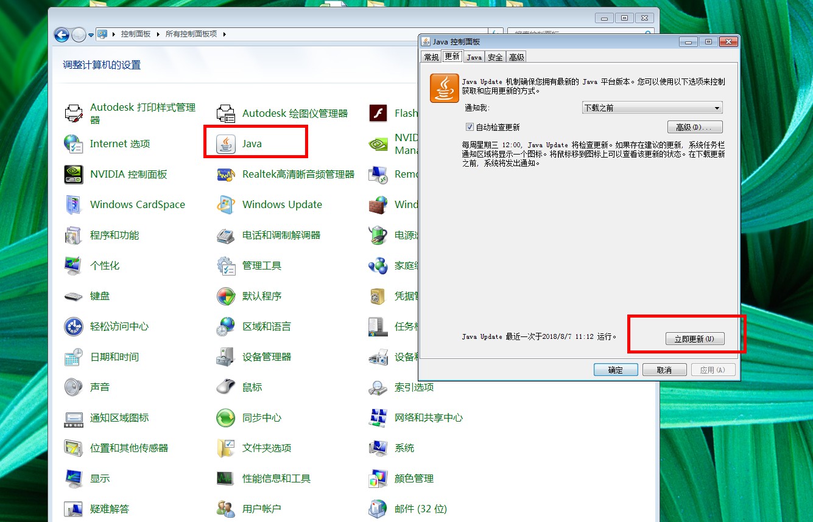The height and width of the screenshot is (522, 813).
Task: Open recent pages dropdown next to Forward
Action: click(91, 35)
